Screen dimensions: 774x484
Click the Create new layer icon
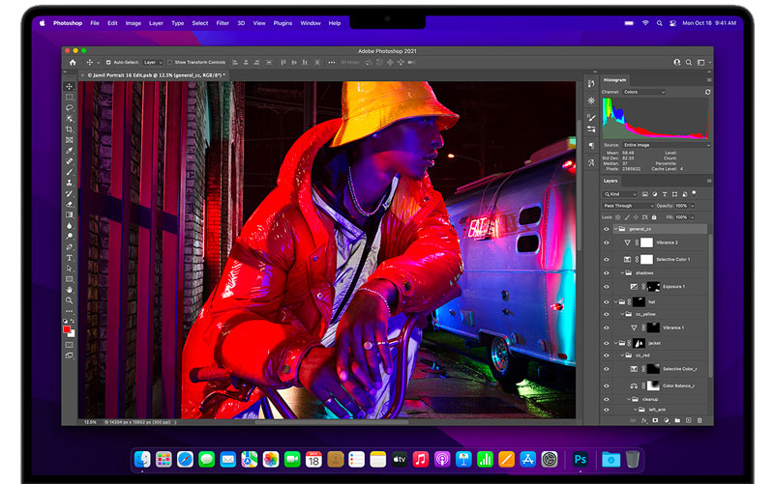(x=688, y=421)
